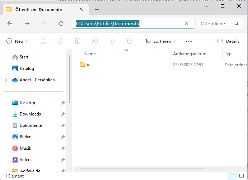Click the Copy icon in toolbar
The width and height of the screenshot is (248, 180).
[x=61, y=41]
